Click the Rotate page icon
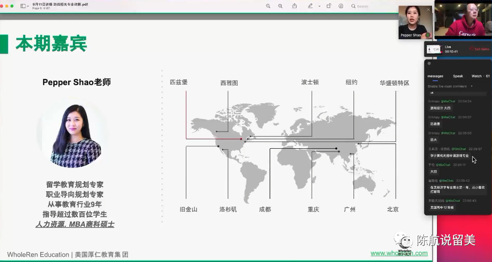Viewport: 492px width, 262px height. click(x=329, y=6)
